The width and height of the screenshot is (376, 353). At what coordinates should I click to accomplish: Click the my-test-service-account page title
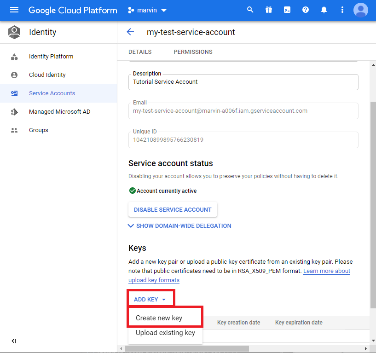click(191, 32)
